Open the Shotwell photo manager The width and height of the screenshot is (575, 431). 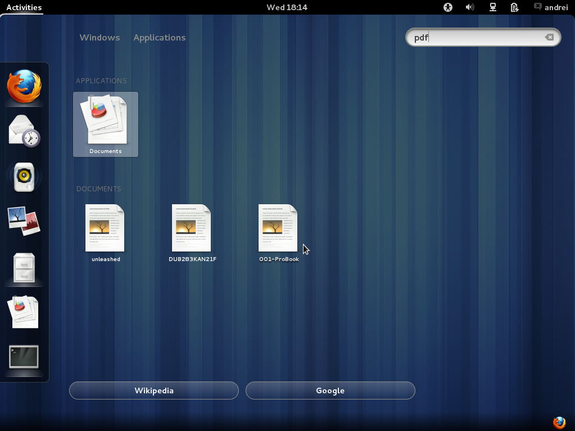pyautogui.click(x=23, y=221)
